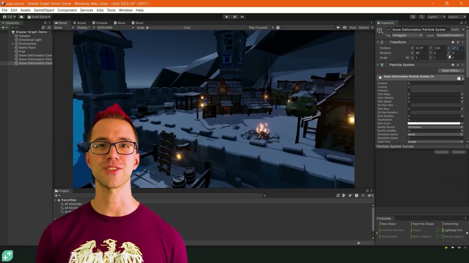469x263 pixels.
Task: Click the Hierarchy search-by-type icon
Action: tap(43, 27)
